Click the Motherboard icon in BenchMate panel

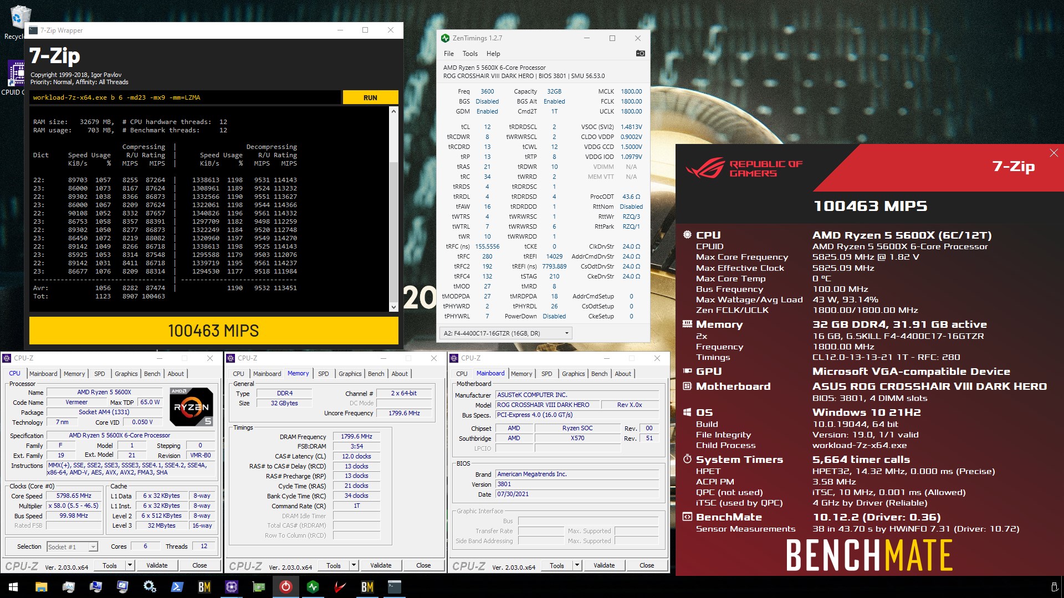click(687, 386)
